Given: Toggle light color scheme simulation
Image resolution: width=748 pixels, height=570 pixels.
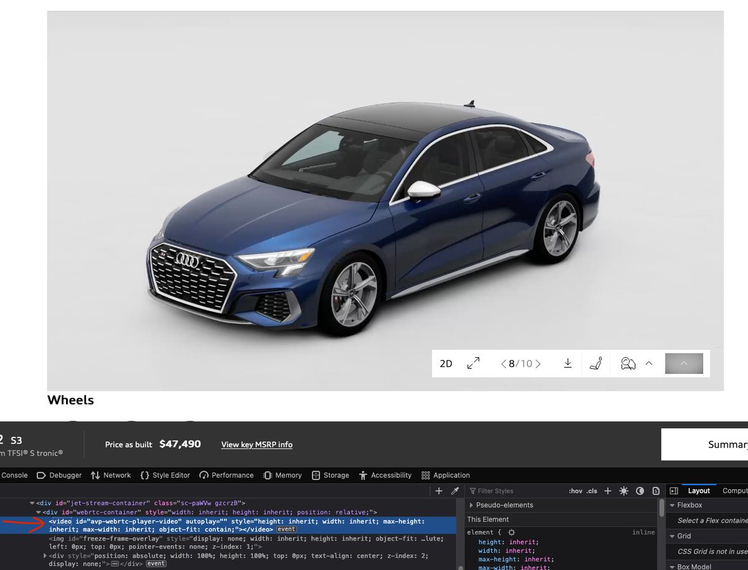Looking at the screenshot, I should pos(624,491).
